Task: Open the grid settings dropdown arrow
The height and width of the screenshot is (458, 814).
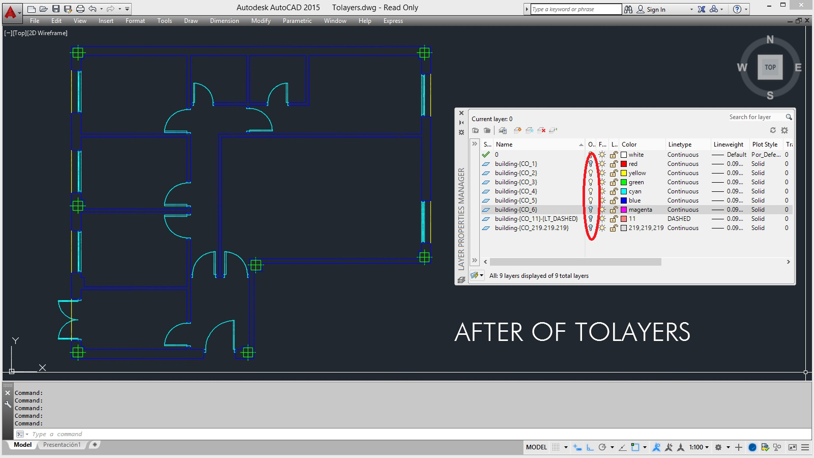Action: tap(566, 447)
